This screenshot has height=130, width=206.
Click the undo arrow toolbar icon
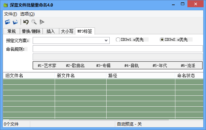tap(26, 22)
